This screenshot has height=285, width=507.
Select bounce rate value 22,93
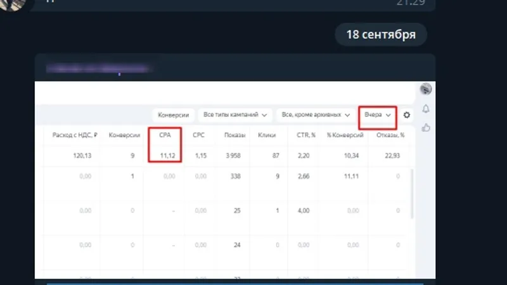[392, 156]
